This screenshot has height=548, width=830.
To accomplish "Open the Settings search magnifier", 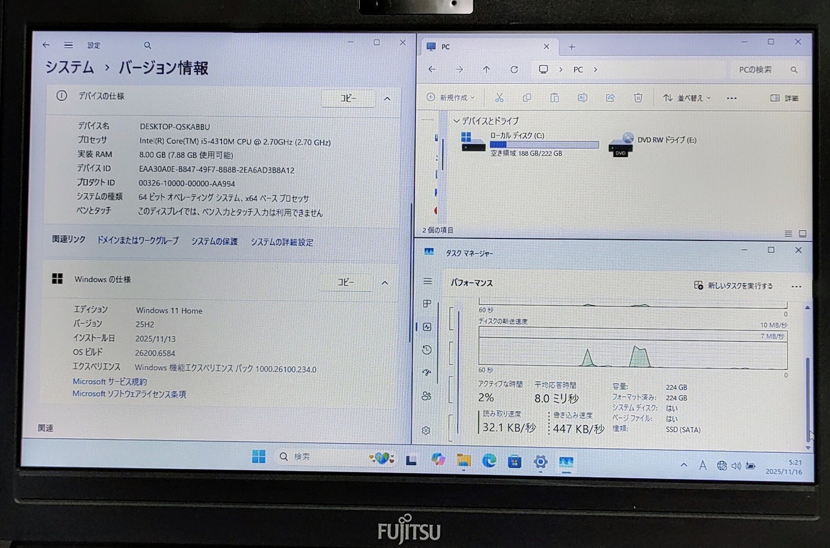I will pyautogui.click(x=148, y=45).
